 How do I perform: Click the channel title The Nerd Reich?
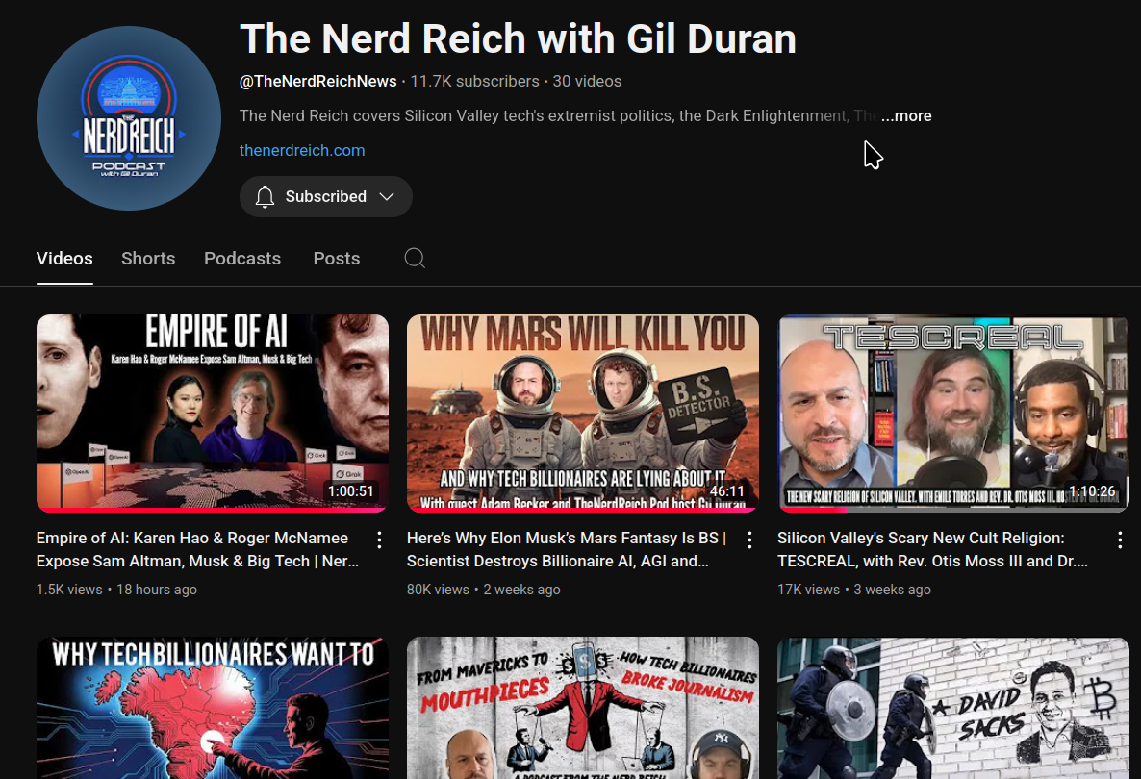point(519,39)
